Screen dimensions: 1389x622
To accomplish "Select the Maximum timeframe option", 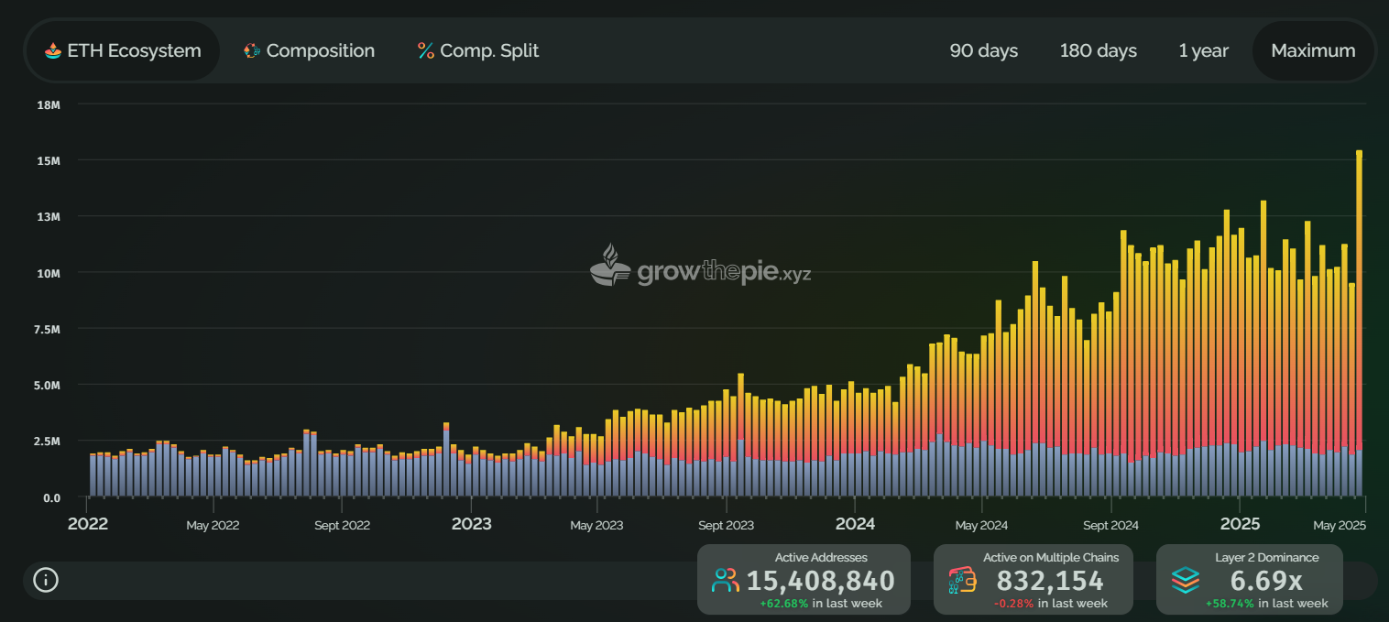I will pyautogui.click(x=1313, y=51).
